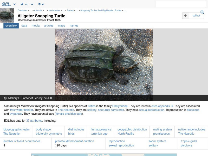Click the copyright icon on the image caption

pos(5,99)
